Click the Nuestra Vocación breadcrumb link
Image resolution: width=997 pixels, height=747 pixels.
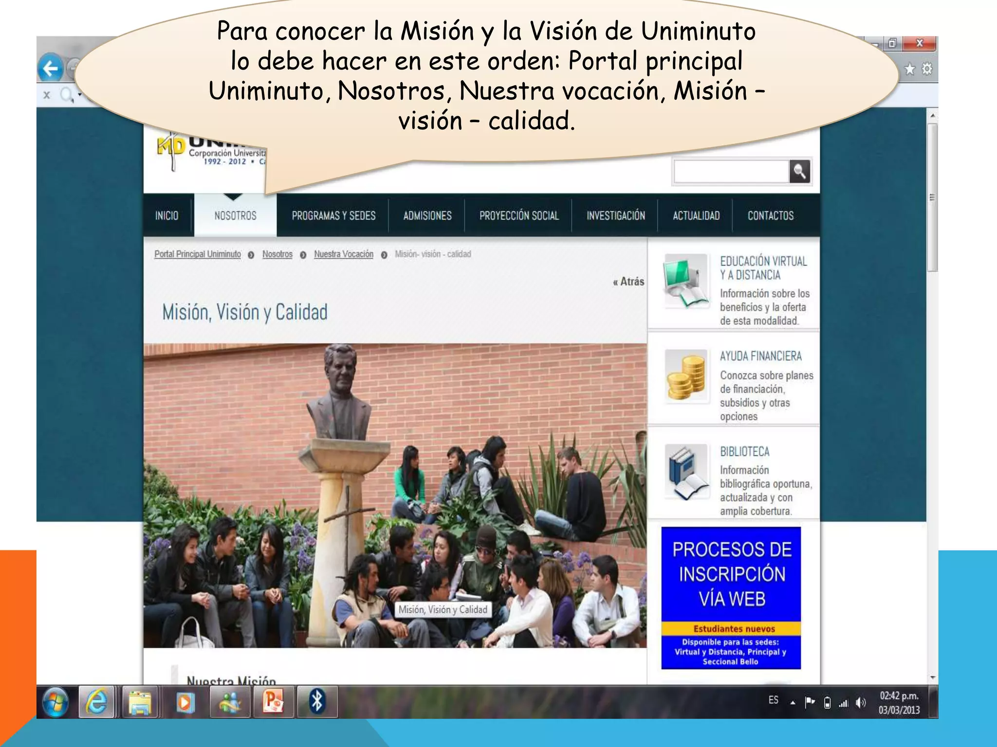(343, 254)
